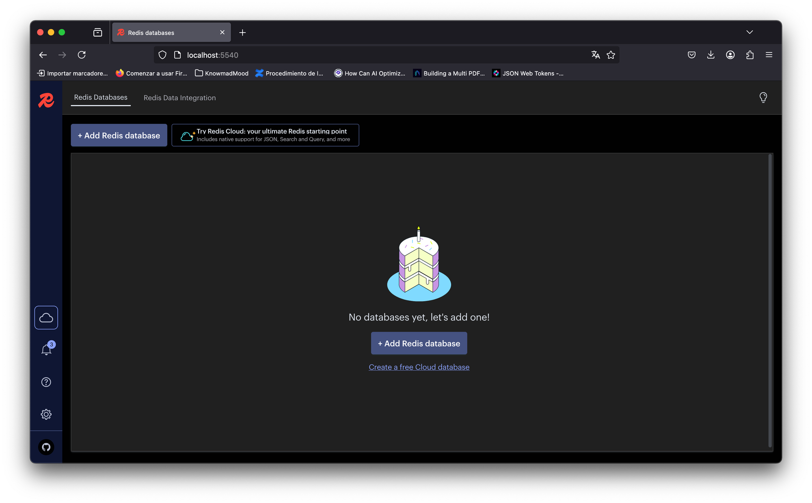
Task: Open the Firefox downloads icon
Action: [710, 55]
